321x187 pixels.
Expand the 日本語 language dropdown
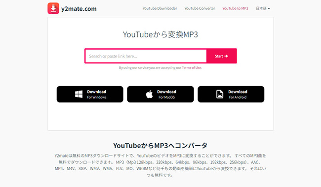tap(263, 8)
